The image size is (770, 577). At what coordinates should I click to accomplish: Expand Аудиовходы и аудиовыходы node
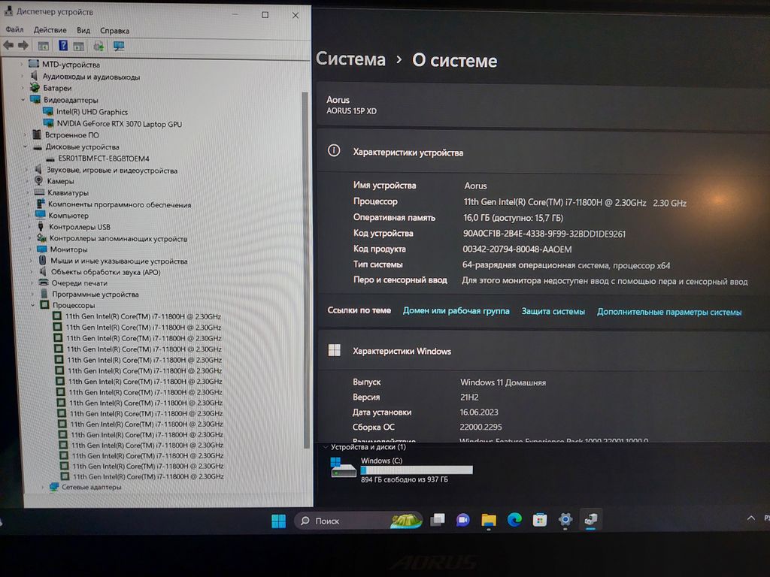point(22,76)
